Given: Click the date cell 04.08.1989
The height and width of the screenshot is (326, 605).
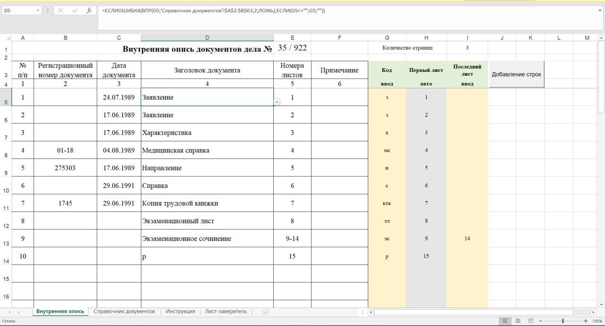Looking at the screenshot, I should tap(119, 150).
